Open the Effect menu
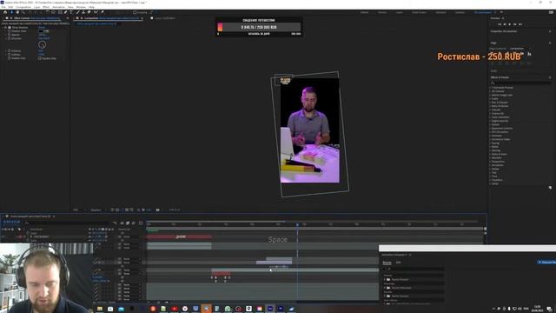The image size is (556, 313). (x=46, y=7)
